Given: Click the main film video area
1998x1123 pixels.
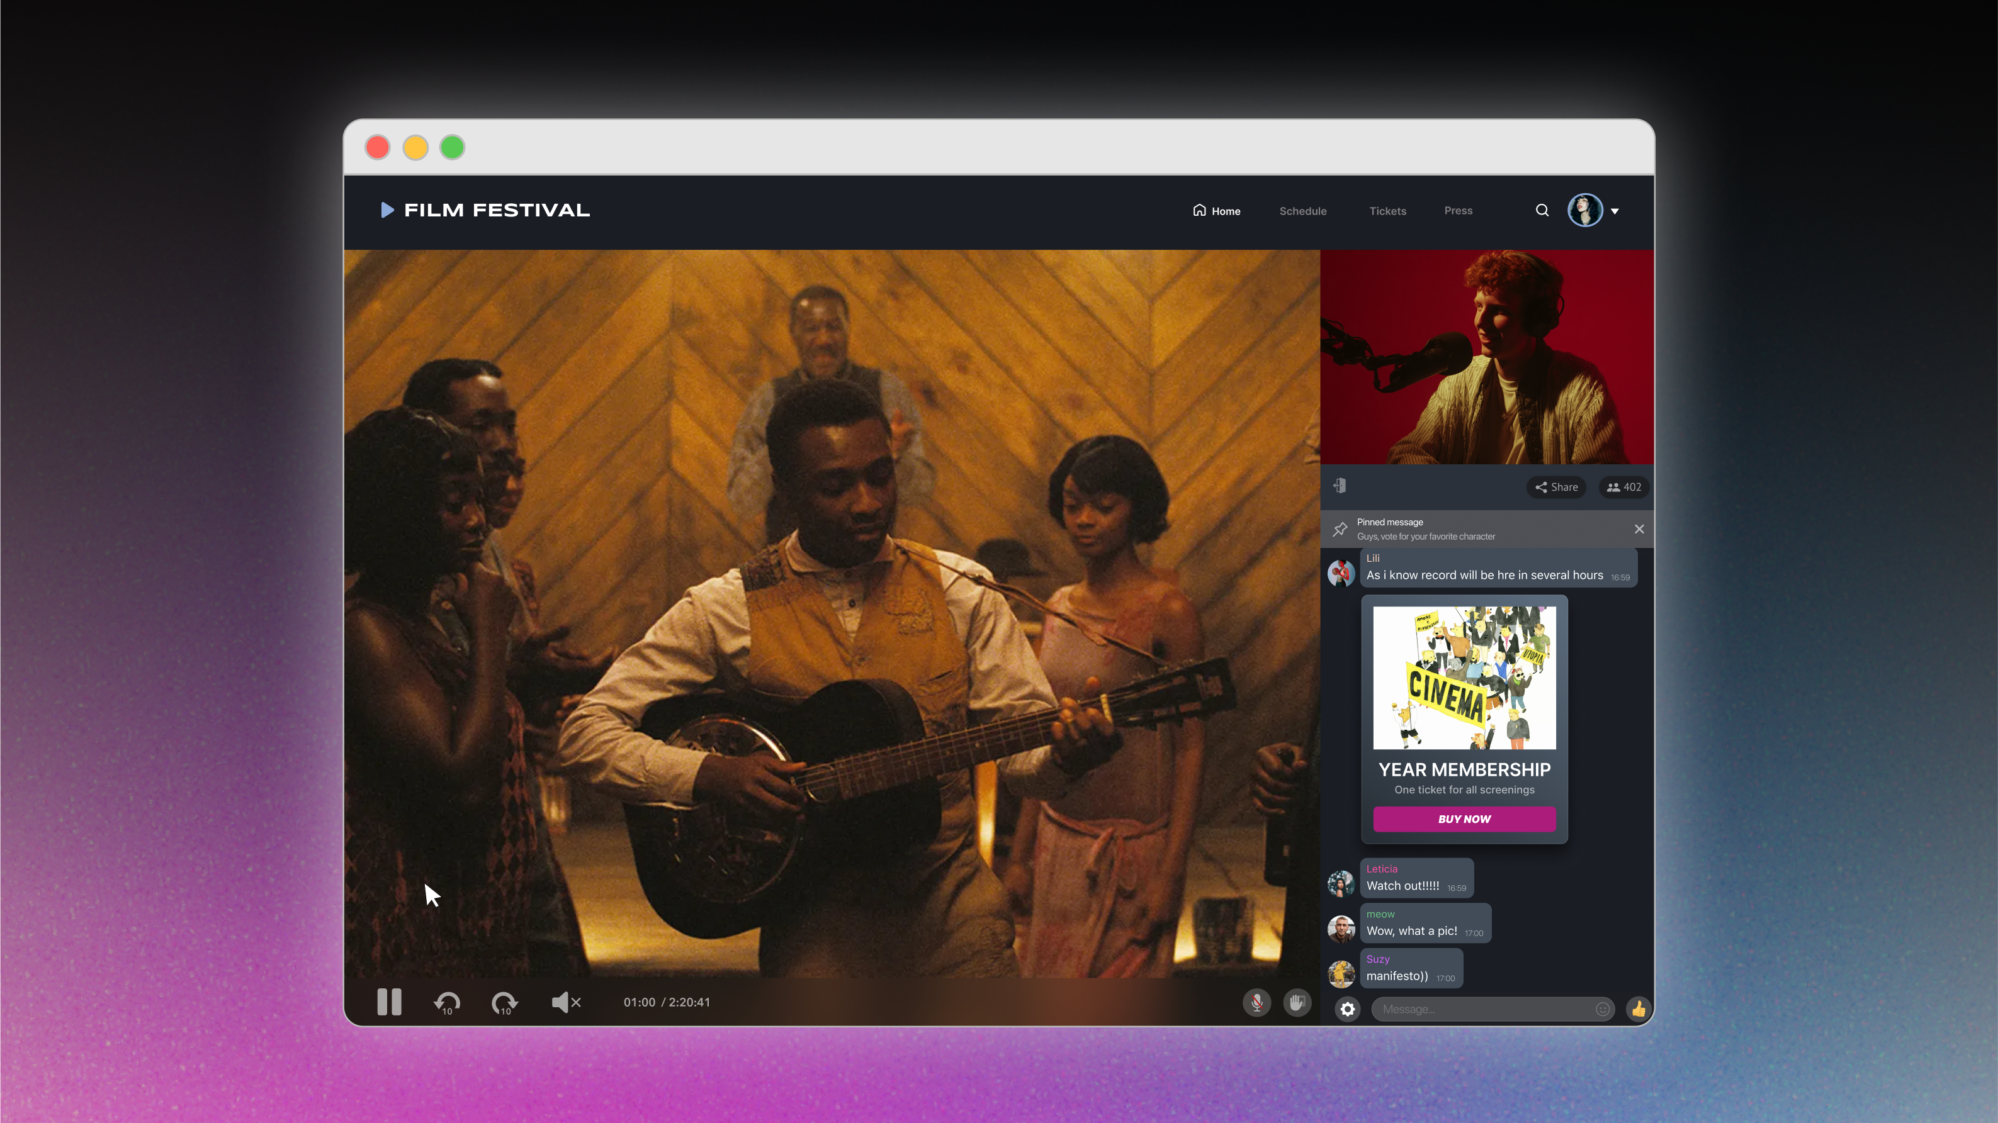Looking at the screenshot, I should (832, 613).
